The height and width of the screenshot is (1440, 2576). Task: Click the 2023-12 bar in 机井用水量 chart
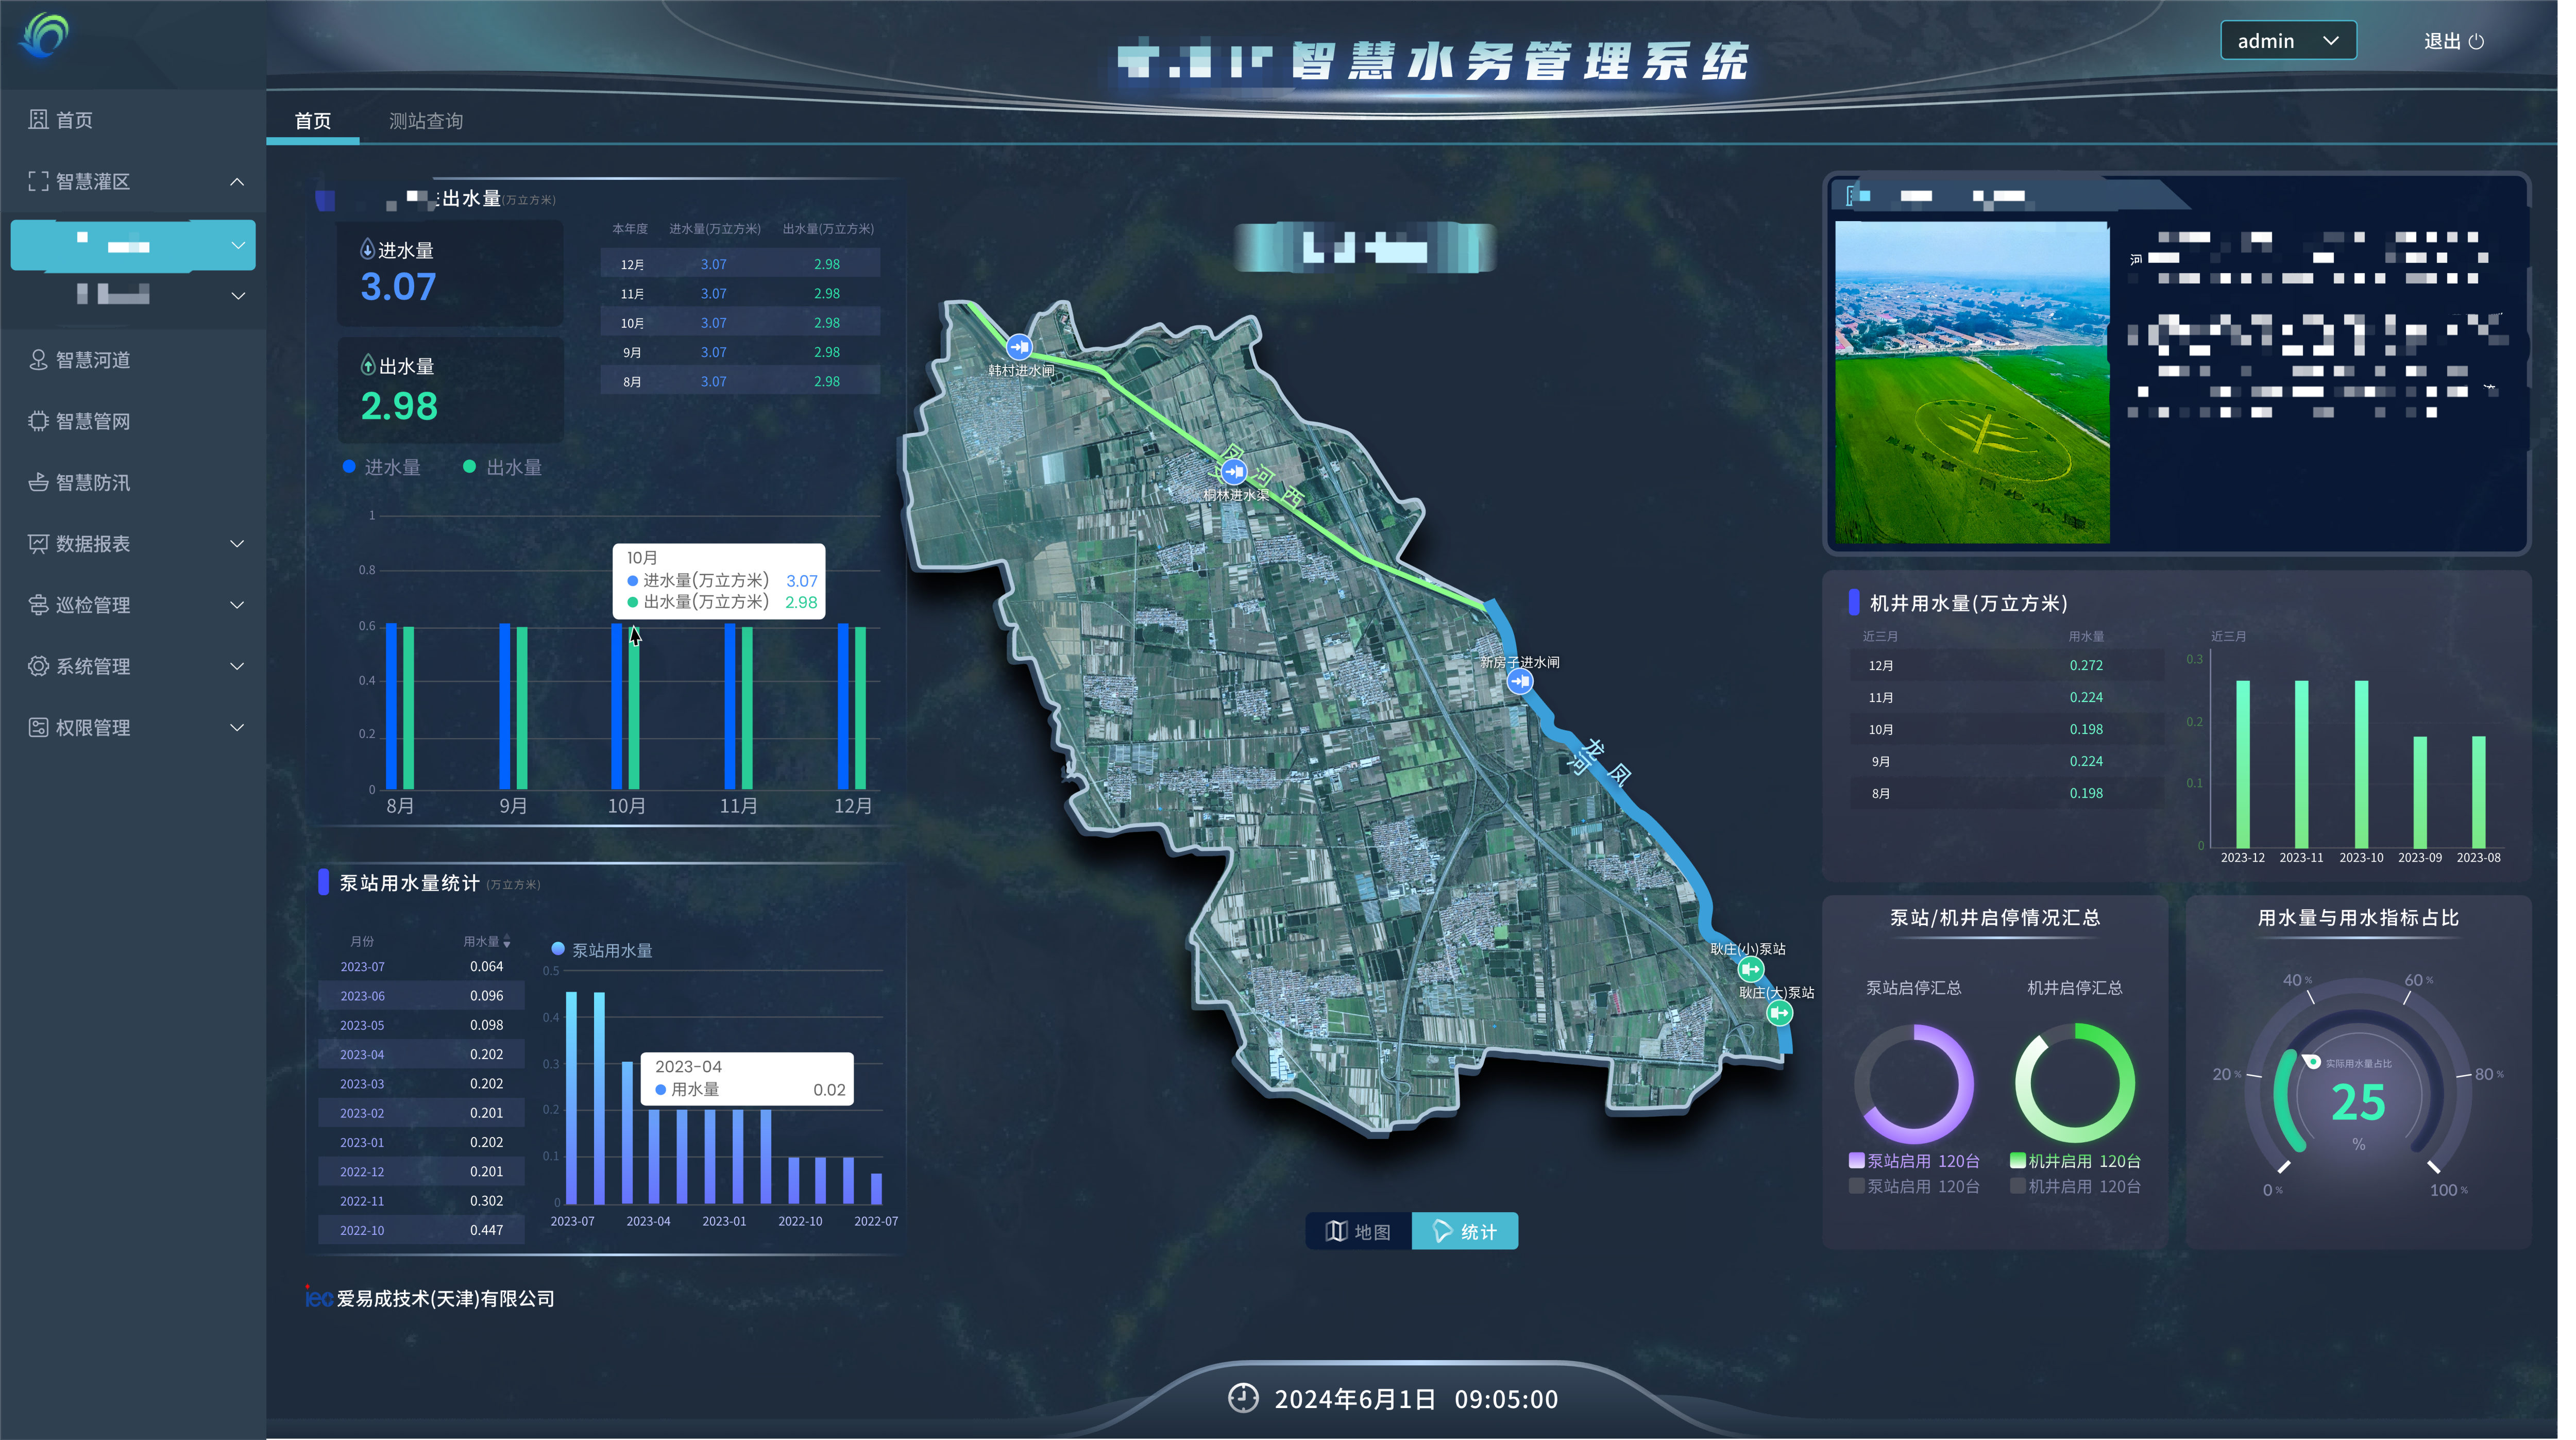point(2243,764)
